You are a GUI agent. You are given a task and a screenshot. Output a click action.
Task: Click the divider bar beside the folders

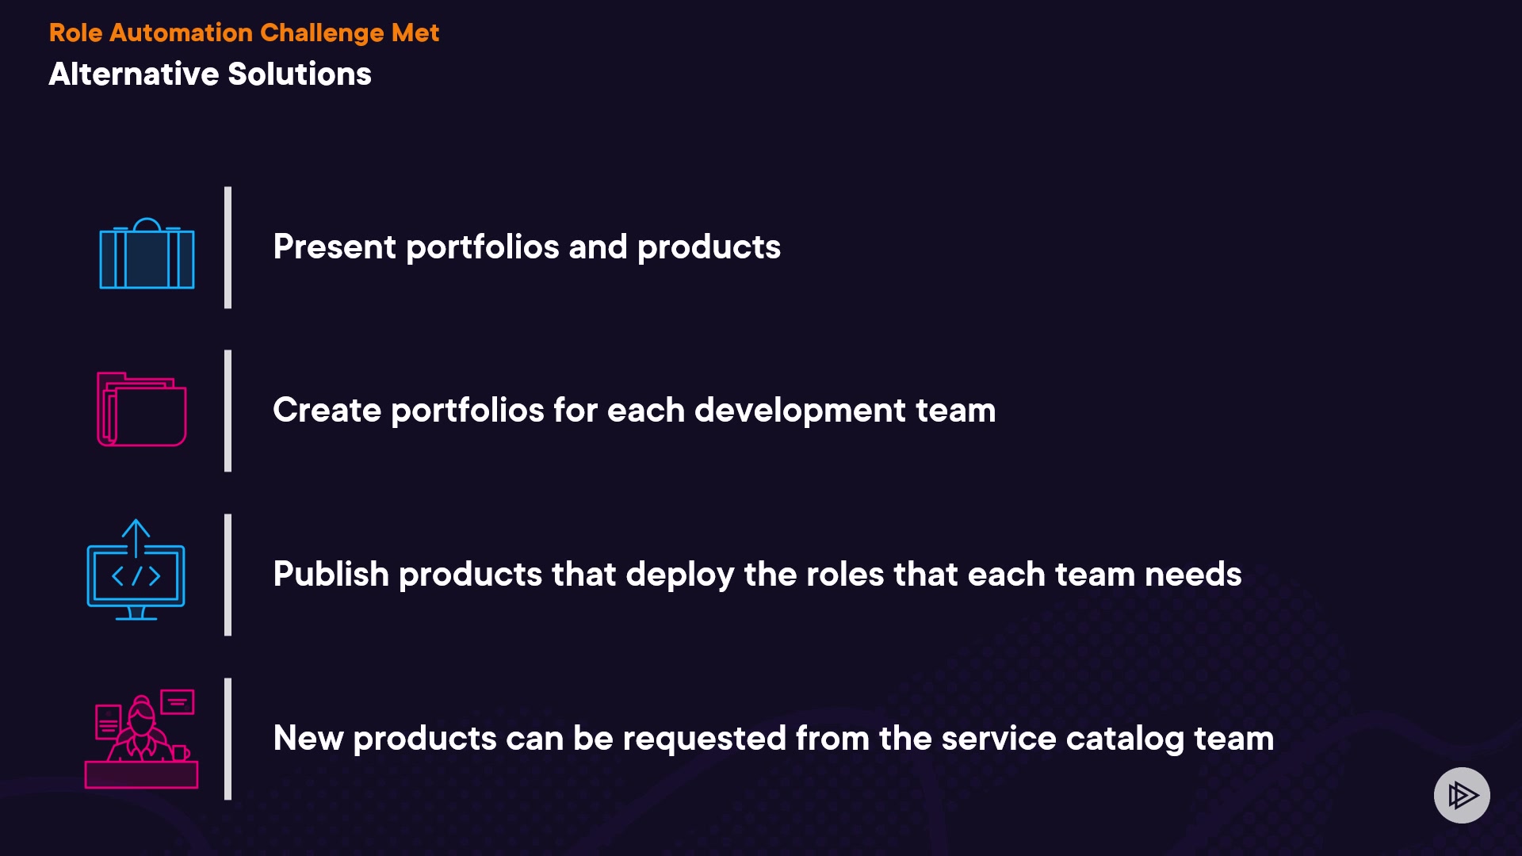tap(228, 411)
